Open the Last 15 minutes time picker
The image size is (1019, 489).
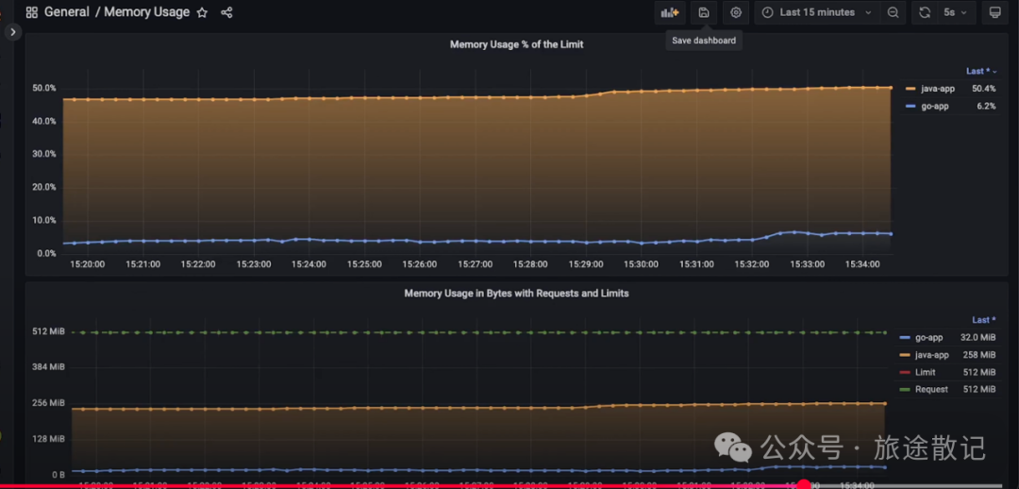(x=817, y=12)
